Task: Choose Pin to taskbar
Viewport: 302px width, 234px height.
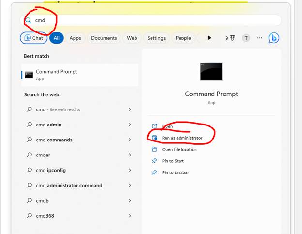Action: tap(176, 172)
